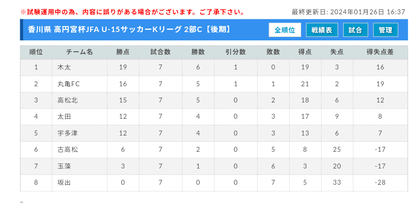Click the 得点 column header
416x203 pixels.
[x=305, y=52]
